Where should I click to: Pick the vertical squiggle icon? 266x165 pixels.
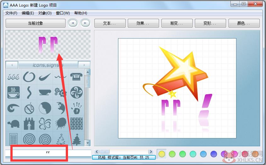pyautogui.click(x=29, y=92)
